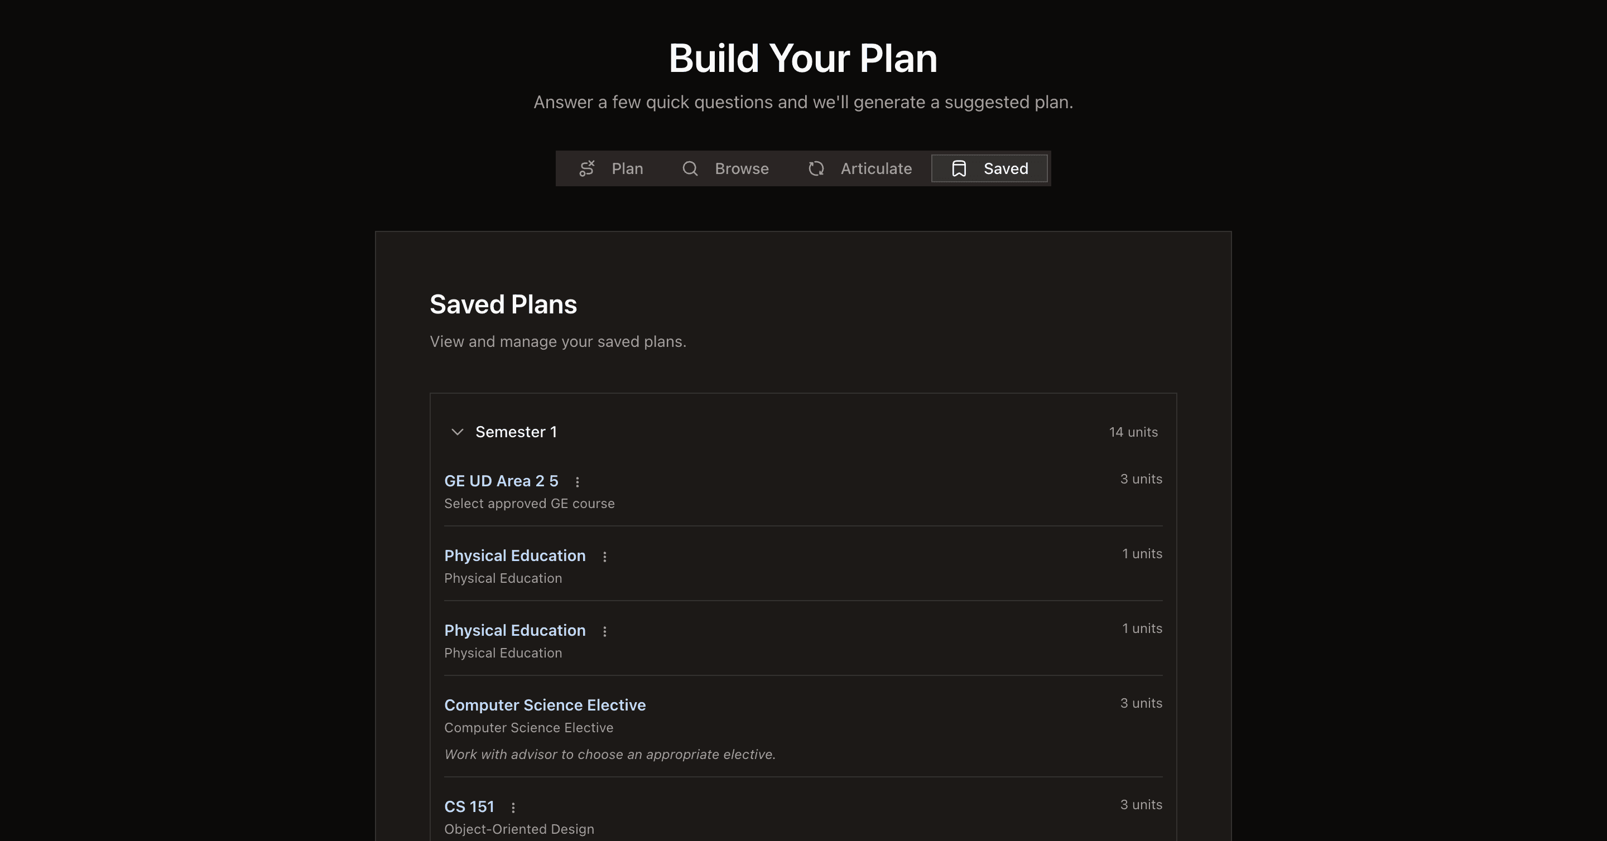Click the Articulate sync arrows icon
The height and width of the screenshot is (841, 1607).
click(x=816, y=168)
